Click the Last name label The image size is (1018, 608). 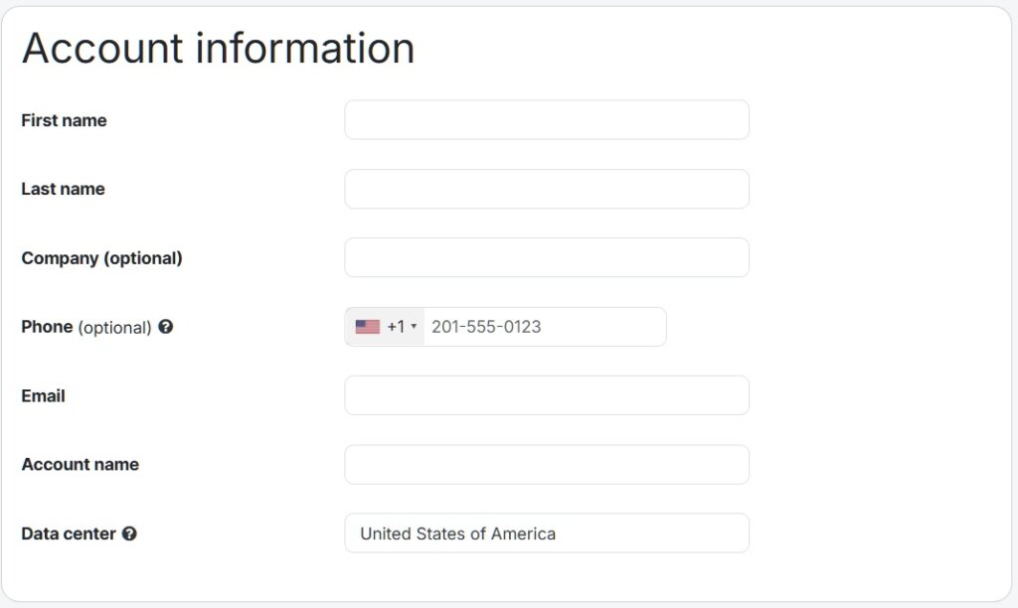click(x=63, y=189)
